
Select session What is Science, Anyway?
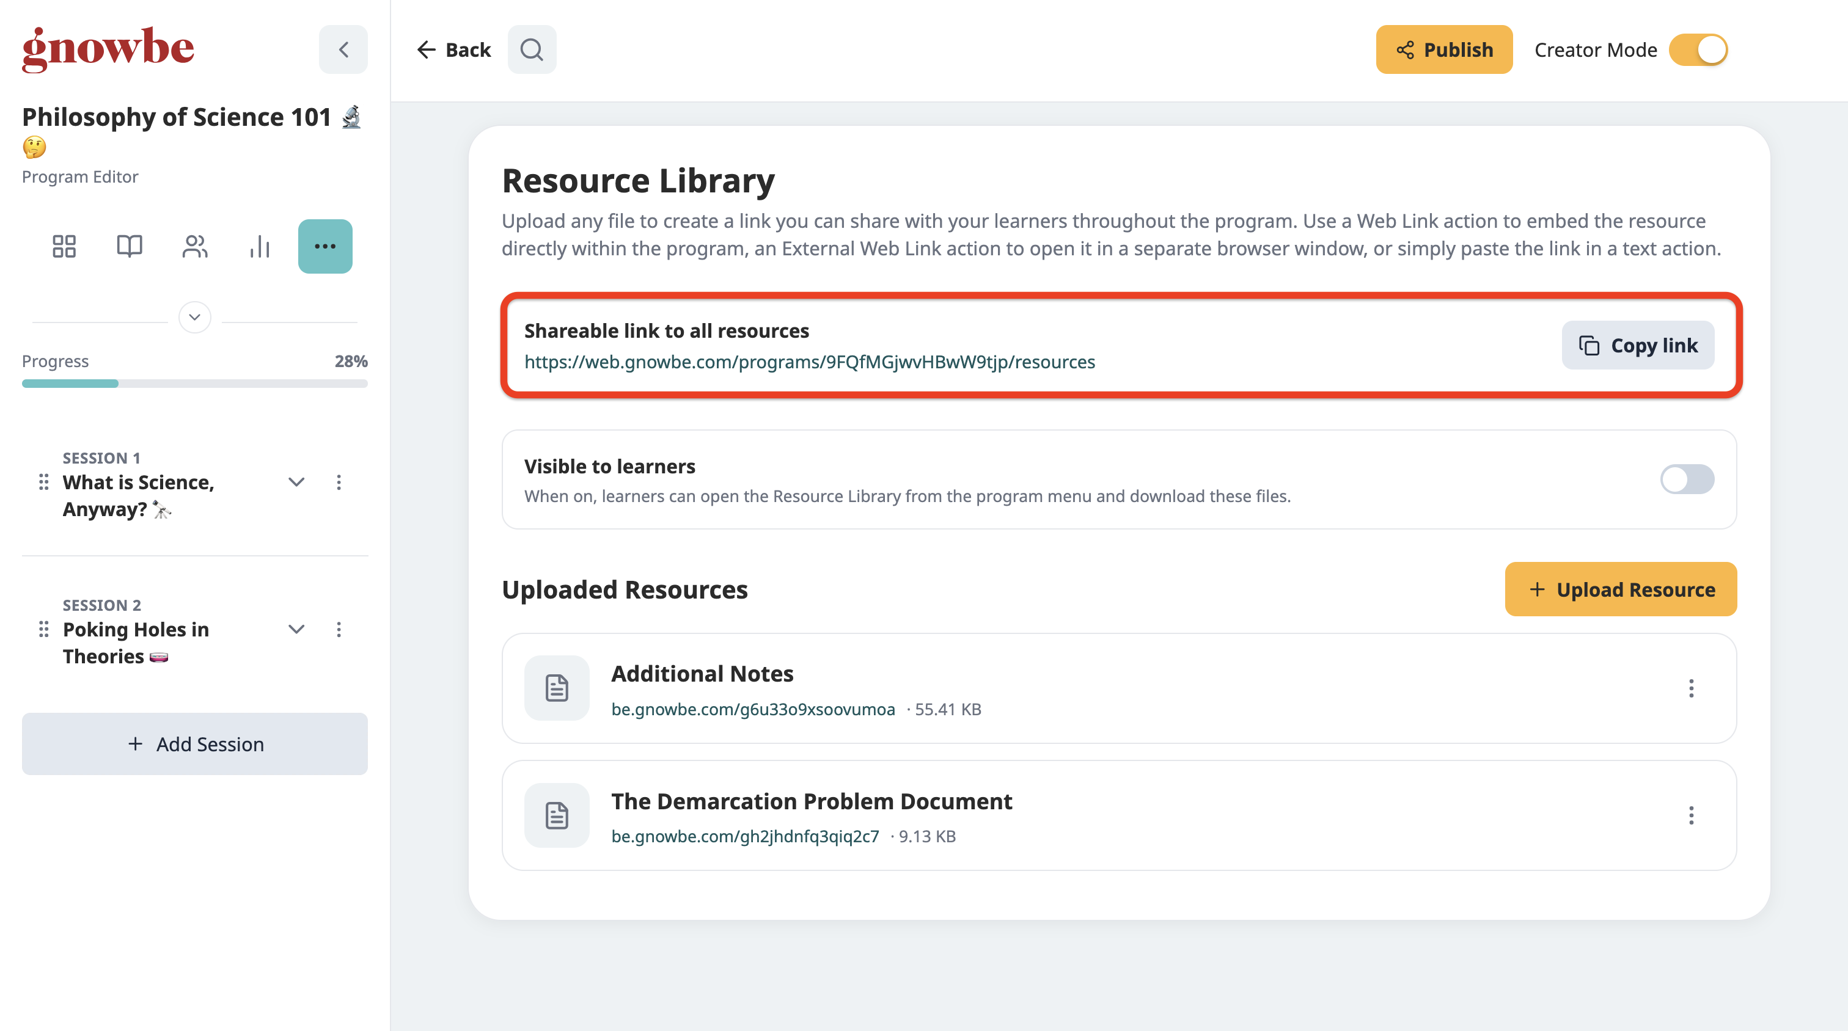coord(139,495)
